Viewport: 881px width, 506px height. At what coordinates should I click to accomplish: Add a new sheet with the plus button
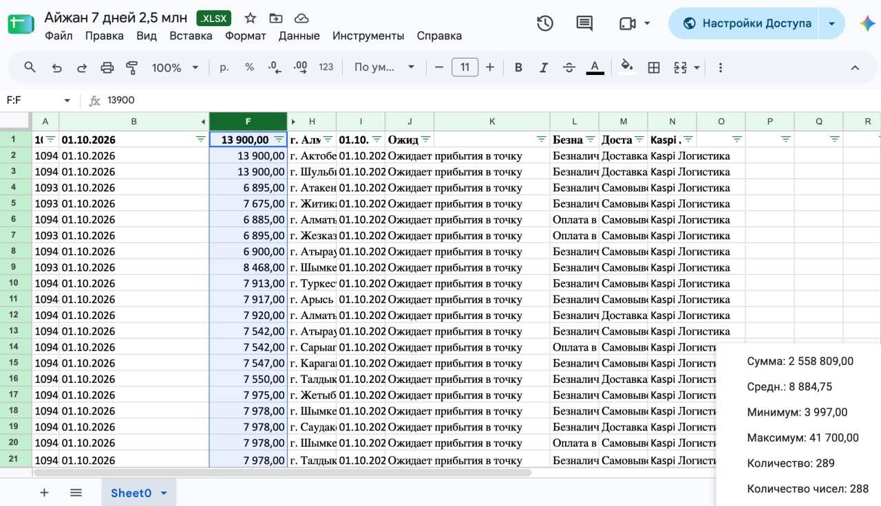45,493
